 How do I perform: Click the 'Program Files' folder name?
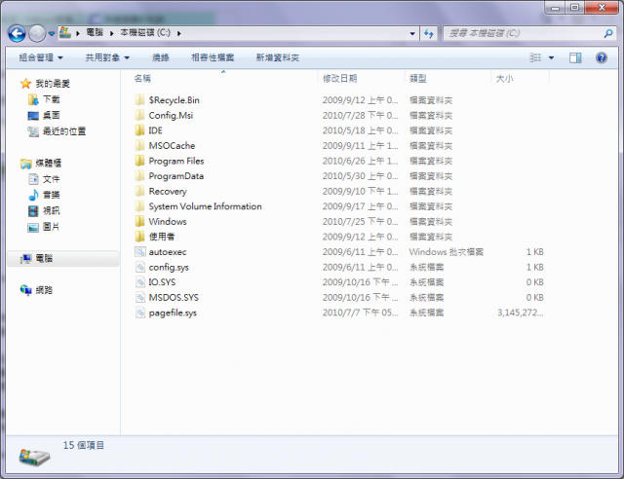[176, 161]
